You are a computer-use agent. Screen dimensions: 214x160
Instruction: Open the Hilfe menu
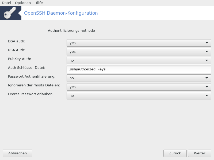tap(39, 3)
